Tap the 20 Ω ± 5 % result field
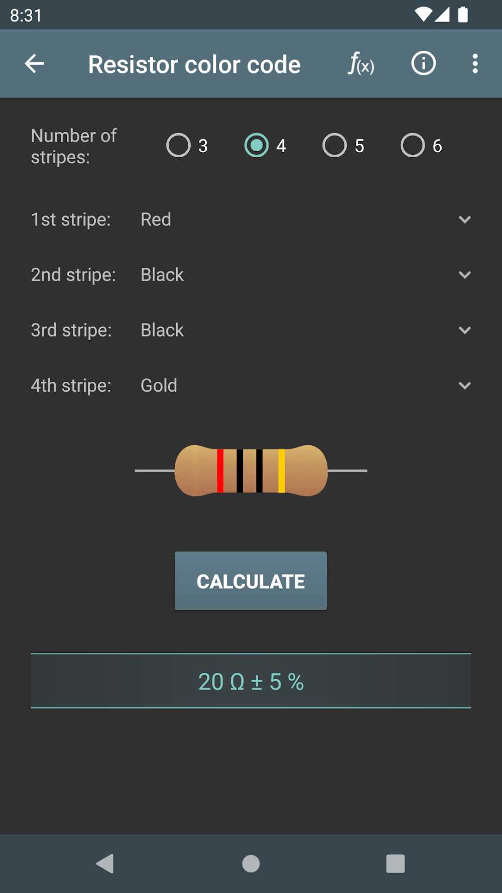Image resolution: width=502 pixels, height=893 pixels. click(x=251, y=682)
